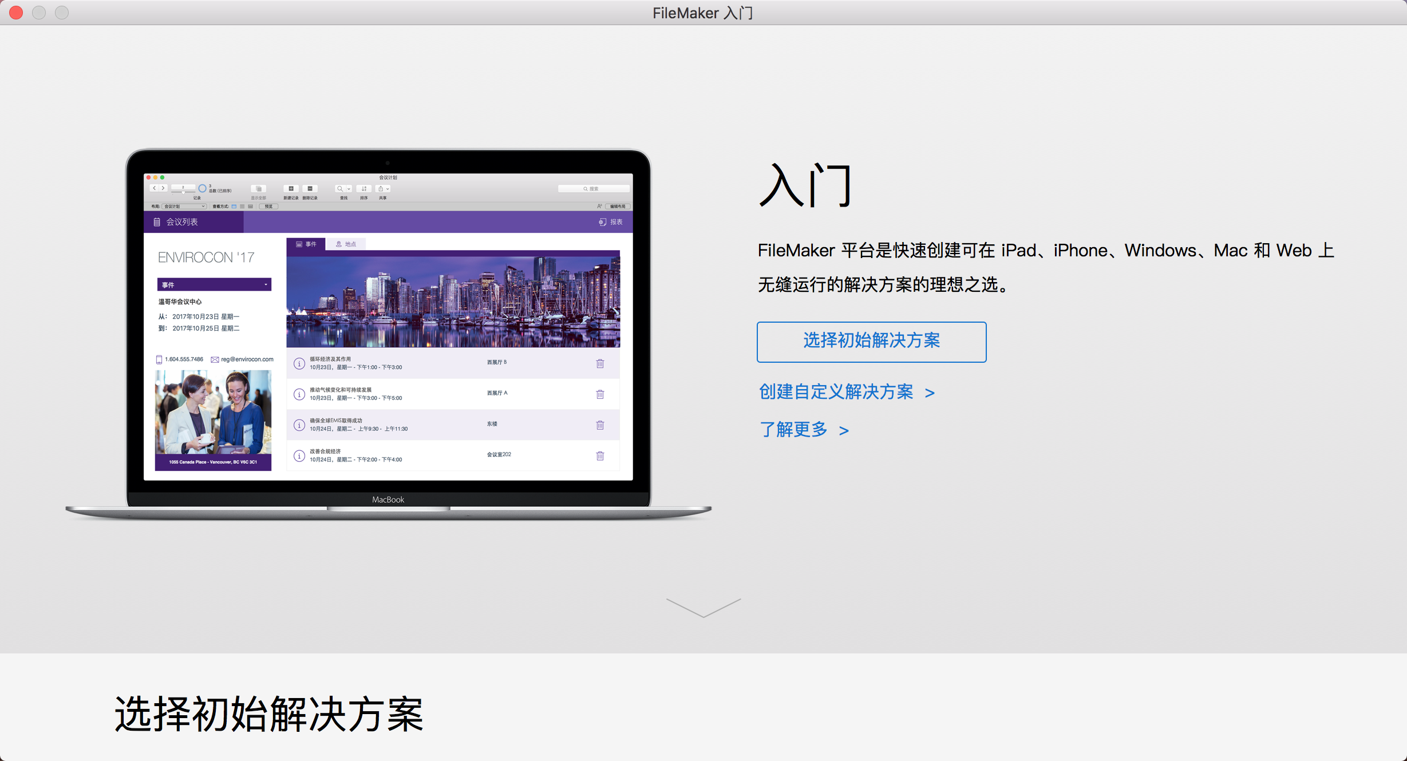Click the MacBook illustration showing ENVIROCON '17
This screenshot has height=761, width=1407.
pyautogui.click(x=388, y=334)
